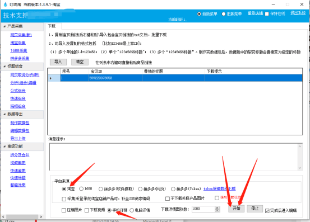310x222 pixels.
Task: Open 快速截图 in the sidebar
Action: pyautogui.click(x=18, y=171)
